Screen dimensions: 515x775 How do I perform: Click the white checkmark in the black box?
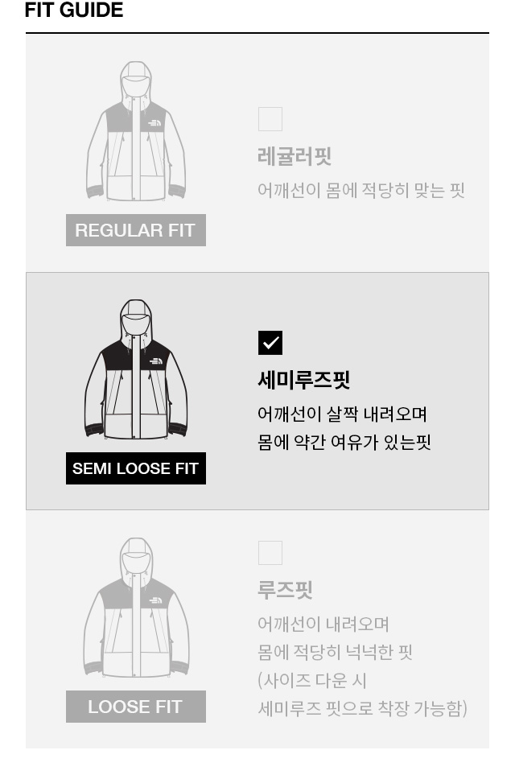(x=270, y=343)
